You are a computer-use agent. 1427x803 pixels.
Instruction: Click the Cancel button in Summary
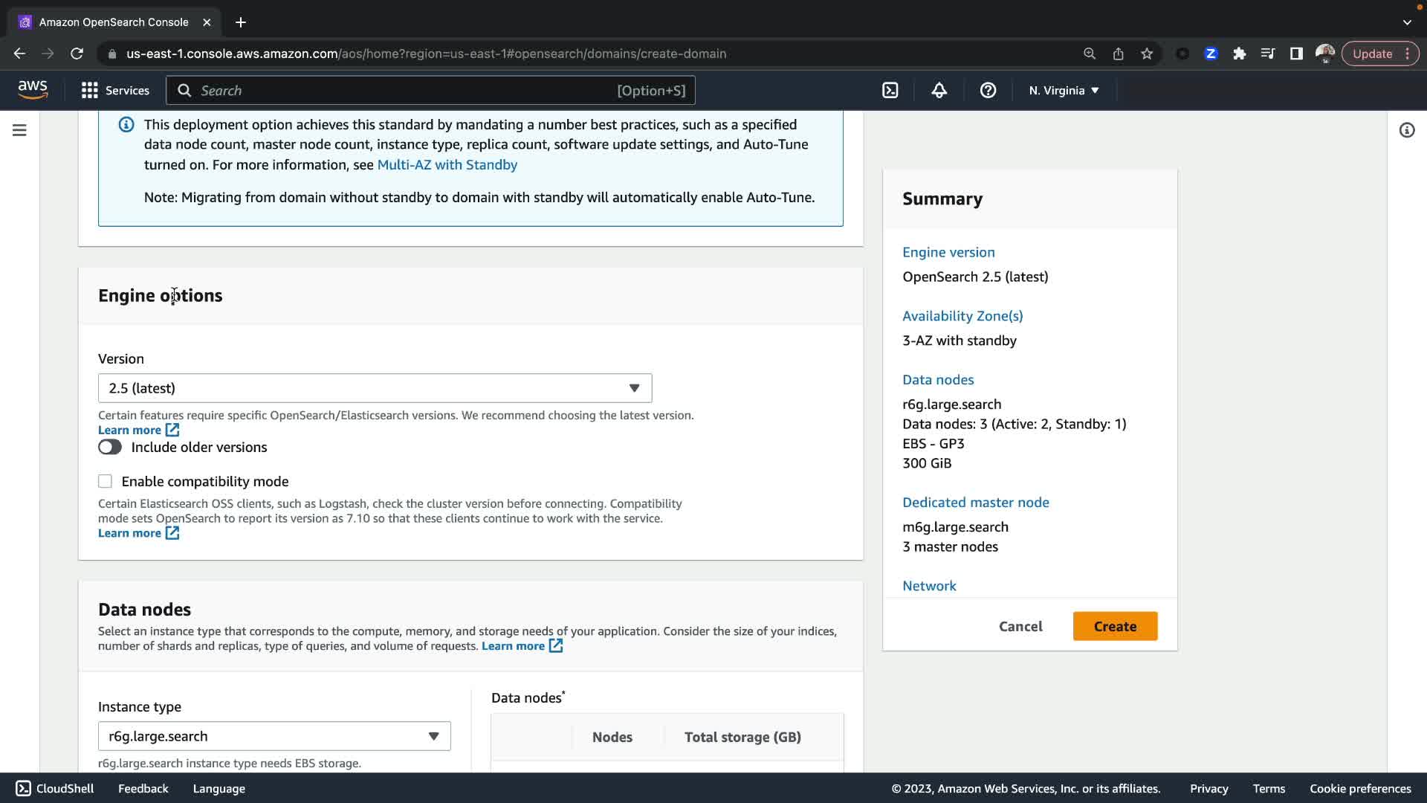(x=1020, y=626)
